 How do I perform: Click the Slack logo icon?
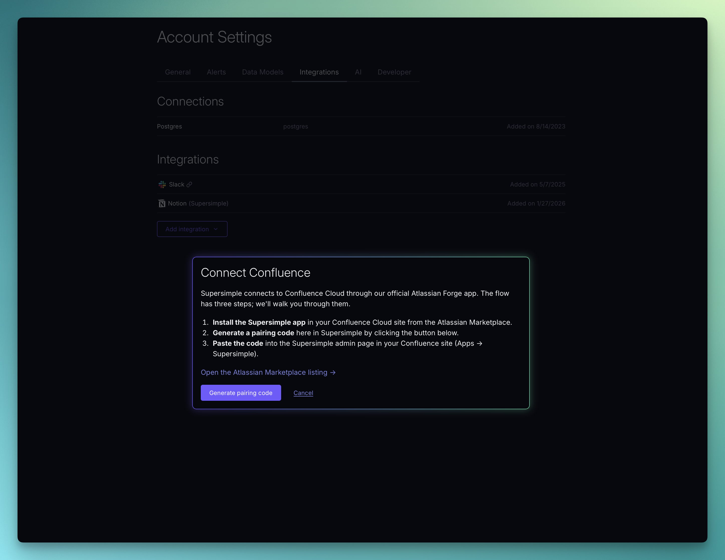162,184
